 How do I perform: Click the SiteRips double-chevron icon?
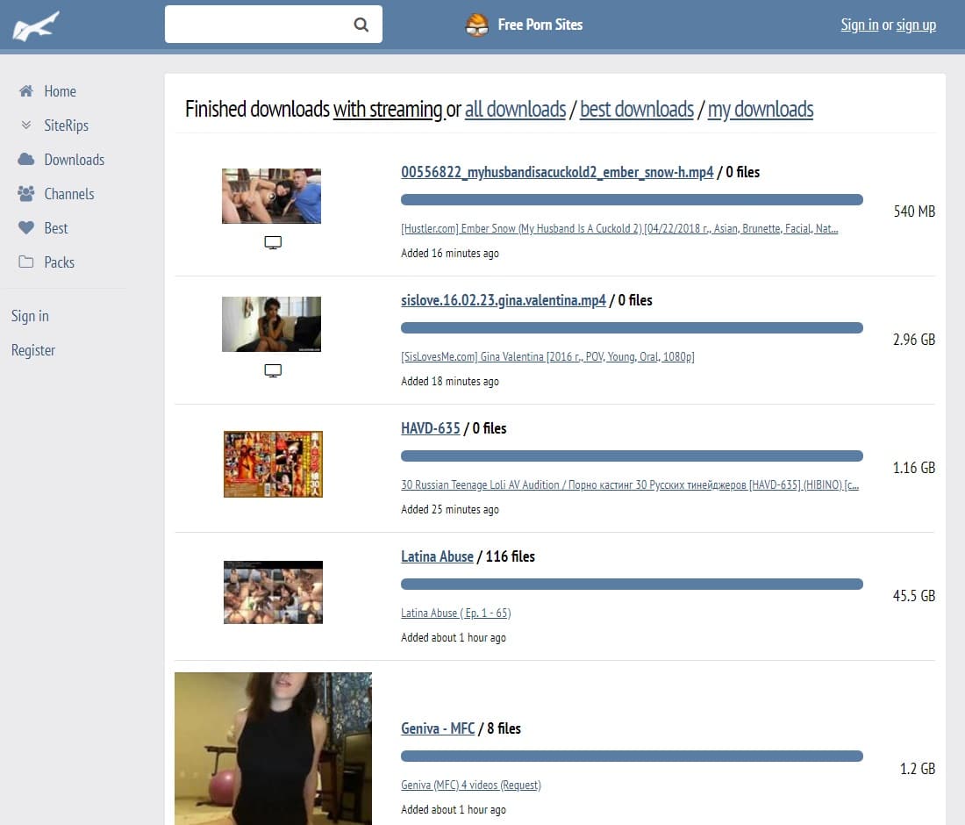coord(26,126)
